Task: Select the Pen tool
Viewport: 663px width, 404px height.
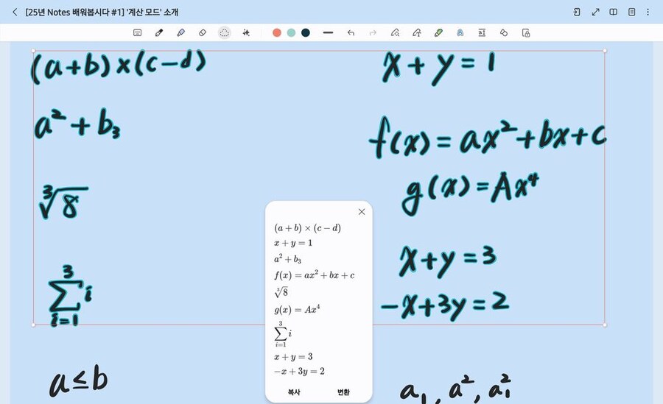Action: (x=159, y=32)
